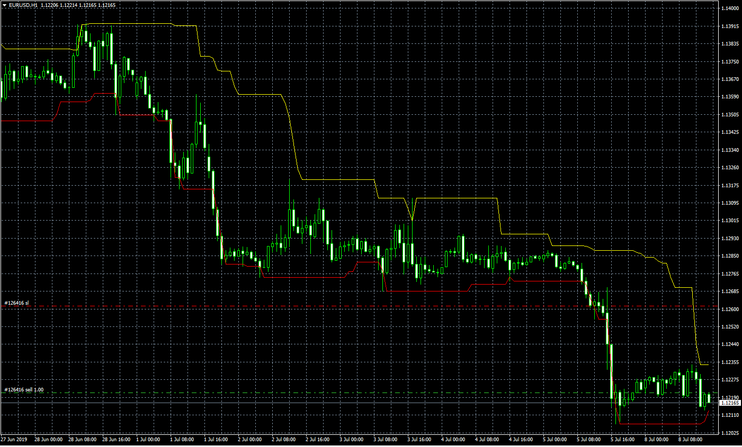Click the 3 Jul 08:00 time axis label

(x=385, y=440)
